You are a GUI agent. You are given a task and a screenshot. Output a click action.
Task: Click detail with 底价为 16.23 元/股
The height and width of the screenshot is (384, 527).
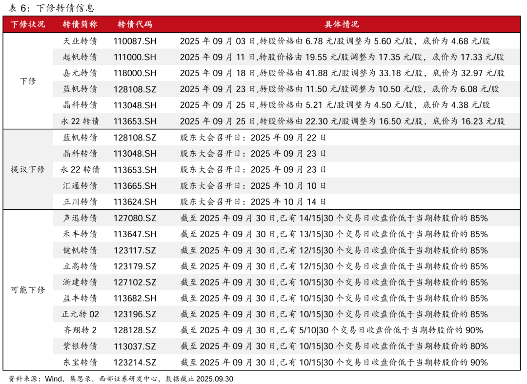click(342, 121)
